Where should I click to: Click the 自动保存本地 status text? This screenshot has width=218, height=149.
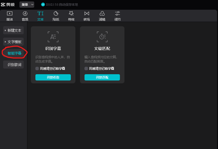pyautogui.click(x=68, y=5)
